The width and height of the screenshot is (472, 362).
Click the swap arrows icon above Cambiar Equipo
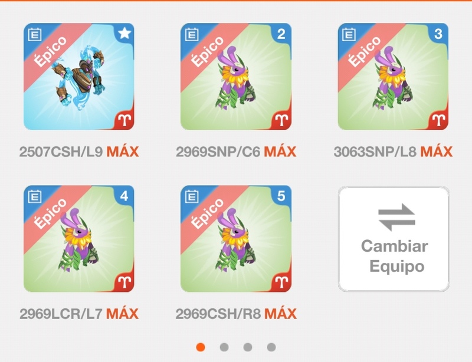coord(396,218)
